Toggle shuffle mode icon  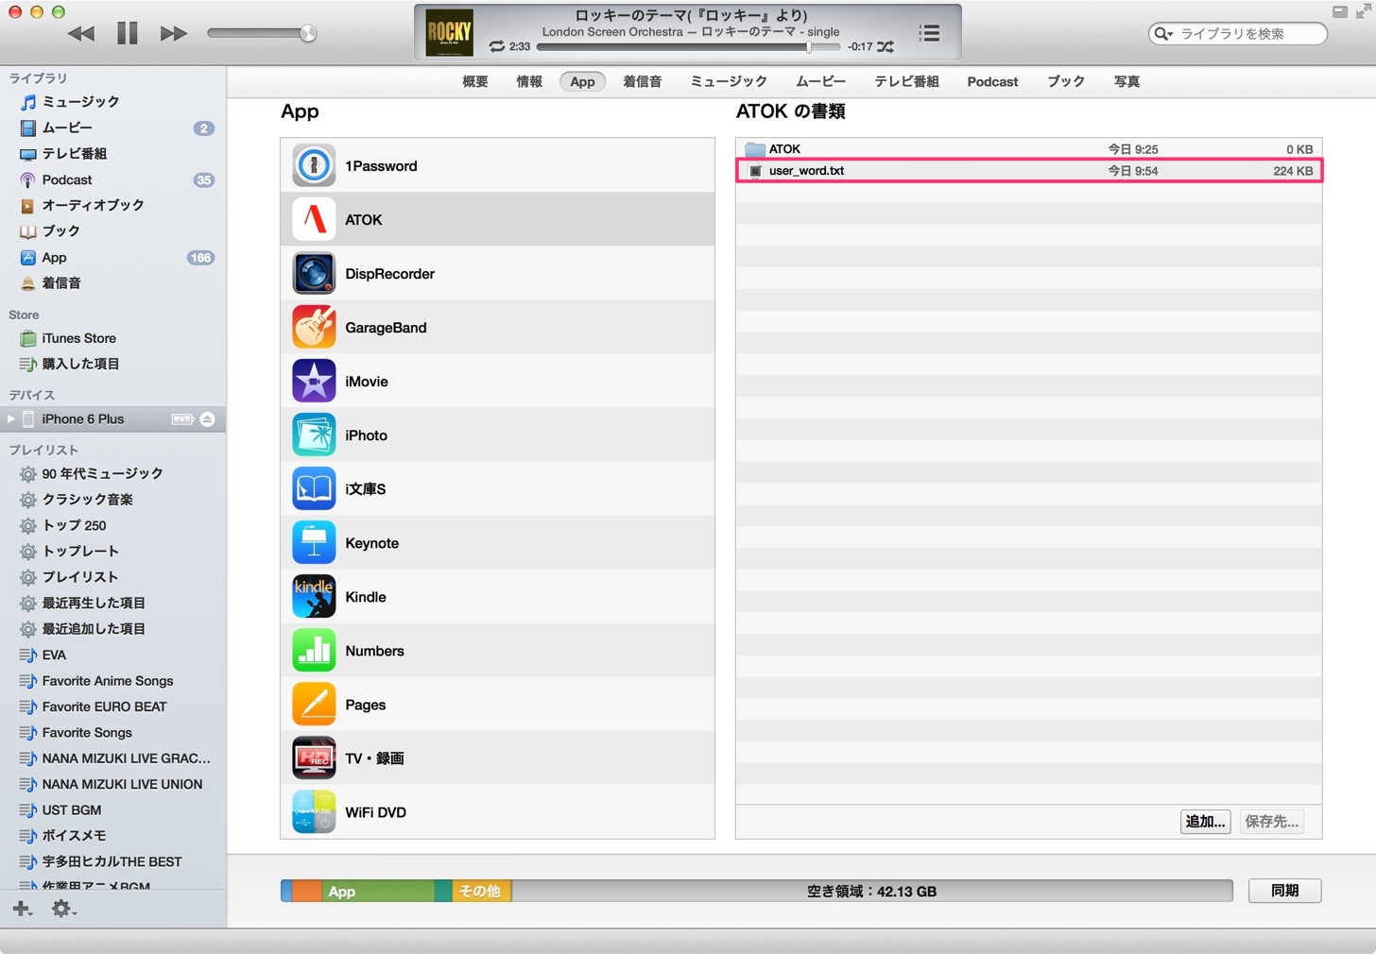tap(886, 46)
